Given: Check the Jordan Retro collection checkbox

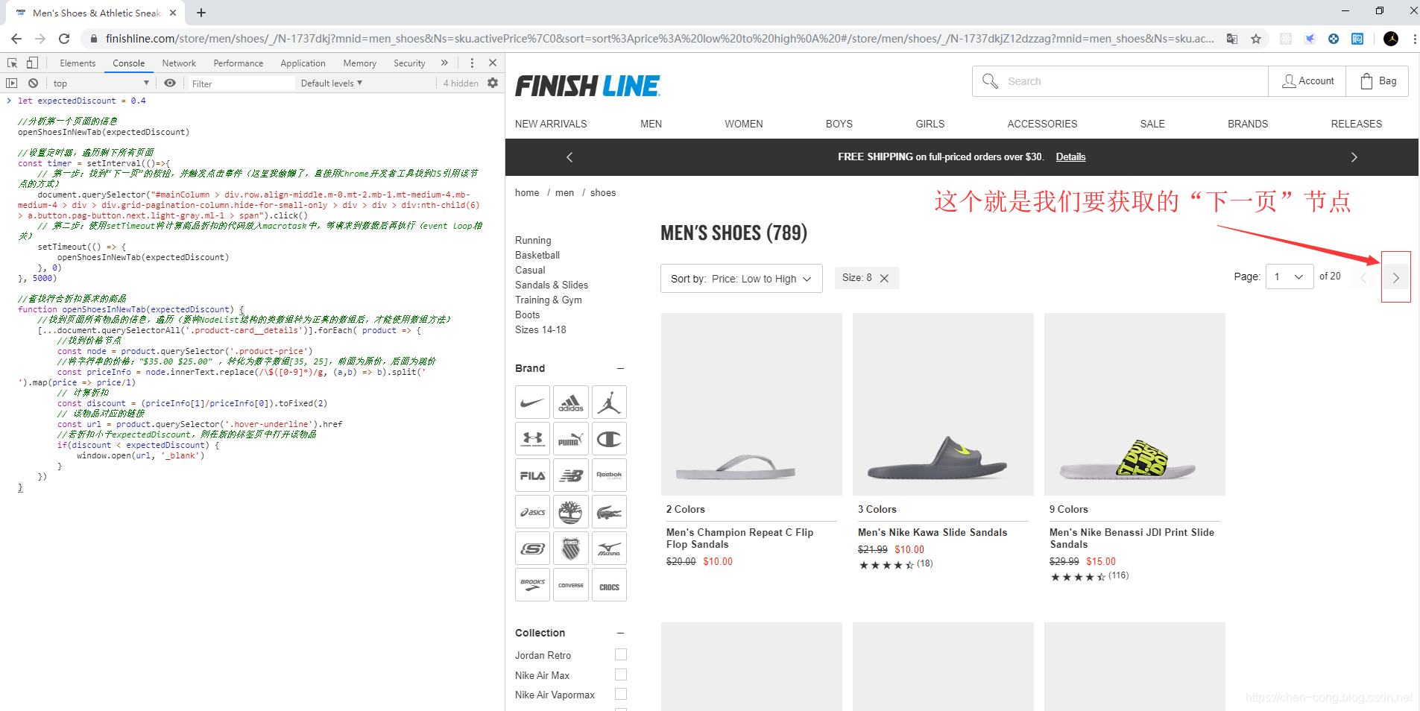Looking at the screenshot, I should (x=621, y=654).
